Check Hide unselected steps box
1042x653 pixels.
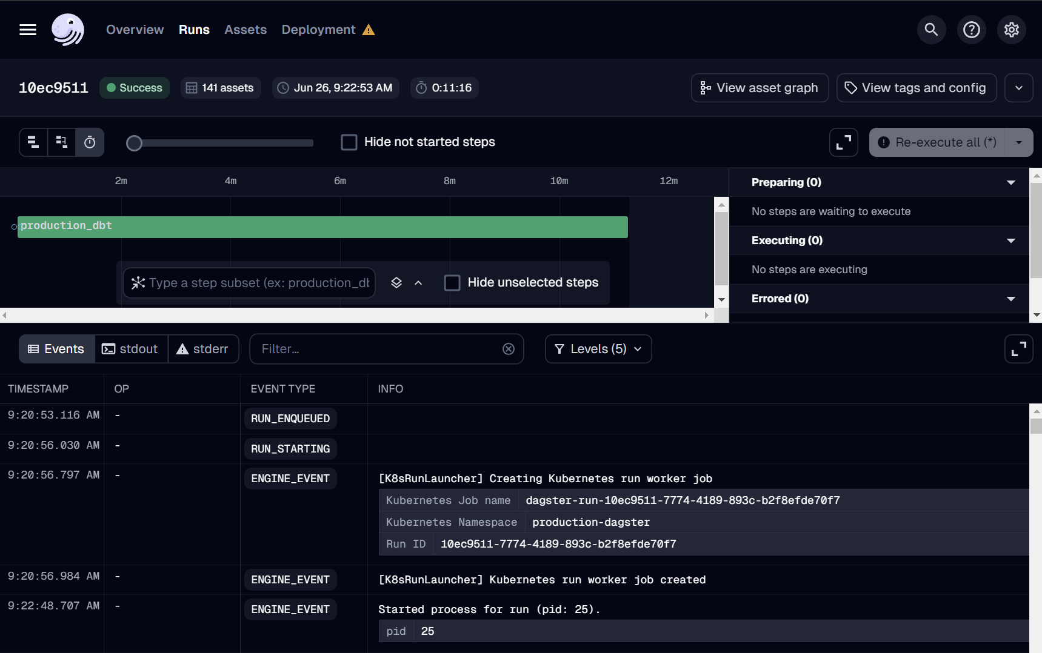(x=452, y=283)
